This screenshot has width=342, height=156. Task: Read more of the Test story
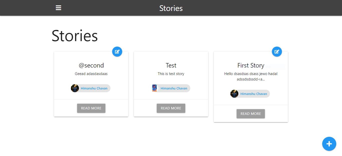[171, 108]
